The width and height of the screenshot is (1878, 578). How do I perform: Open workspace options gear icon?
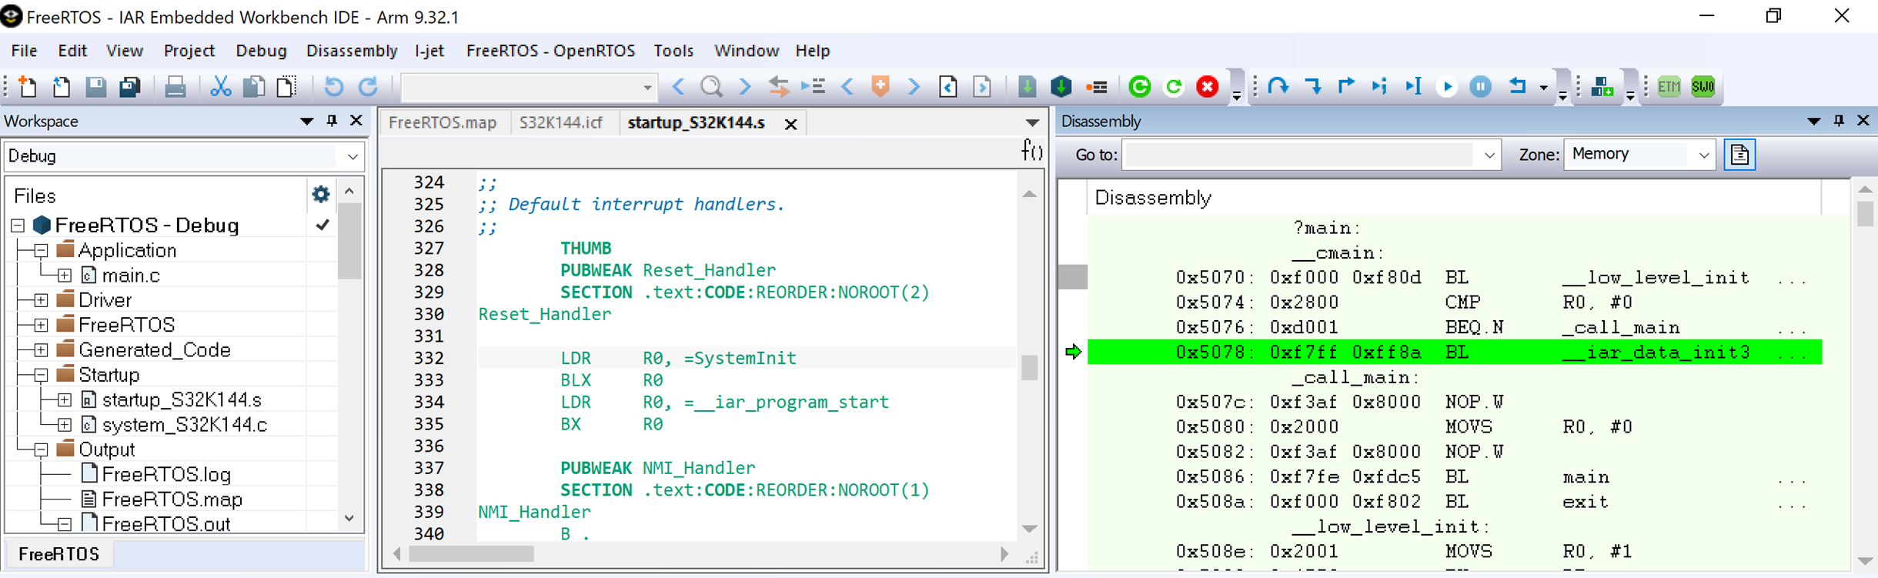click(320, 195)
